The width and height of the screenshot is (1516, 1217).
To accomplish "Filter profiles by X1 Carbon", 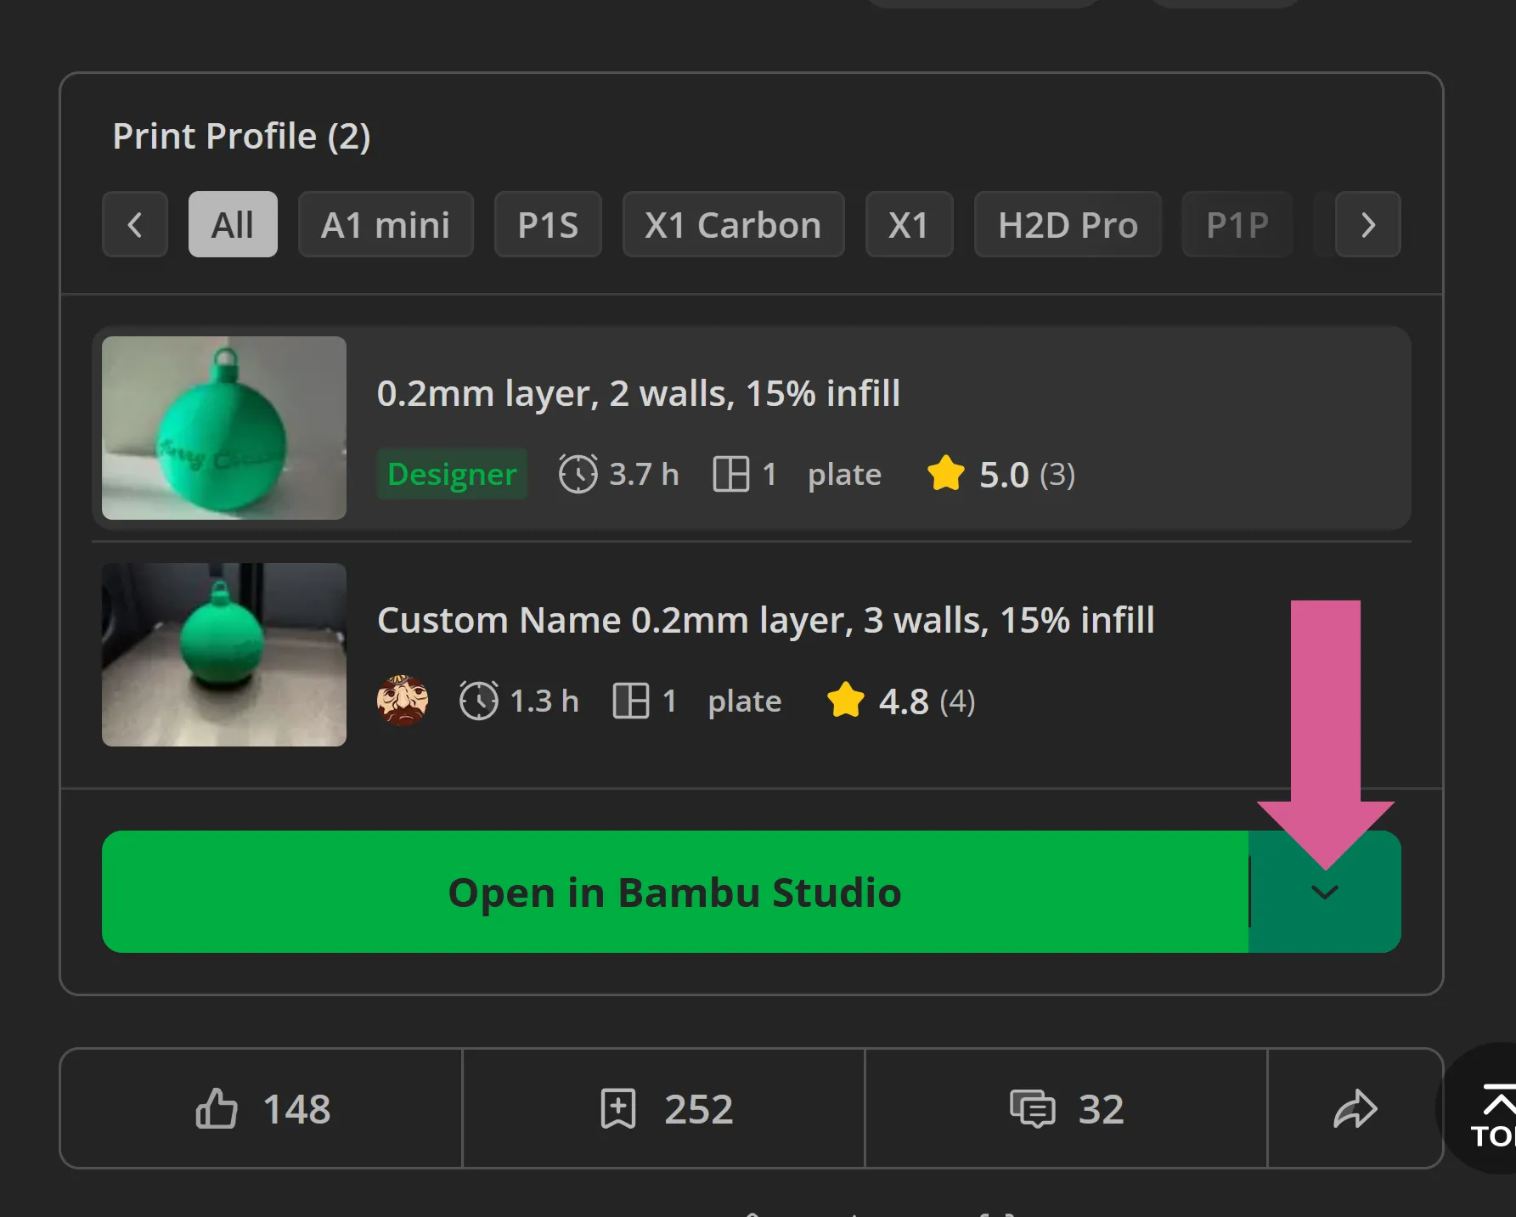I will [733, 224].
